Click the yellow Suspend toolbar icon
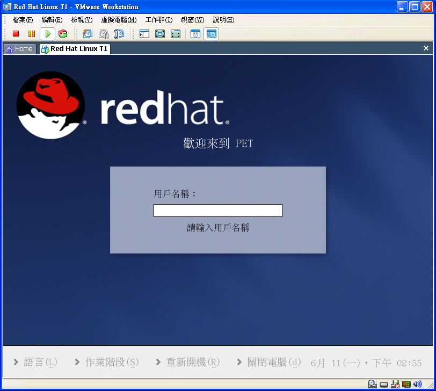 point(32,34)
